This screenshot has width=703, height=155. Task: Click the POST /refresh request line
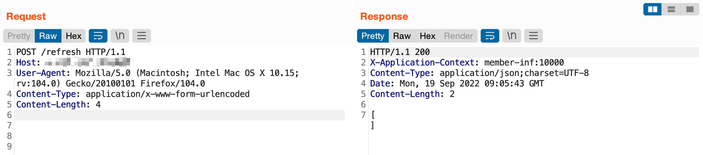[x=71, y=52]
